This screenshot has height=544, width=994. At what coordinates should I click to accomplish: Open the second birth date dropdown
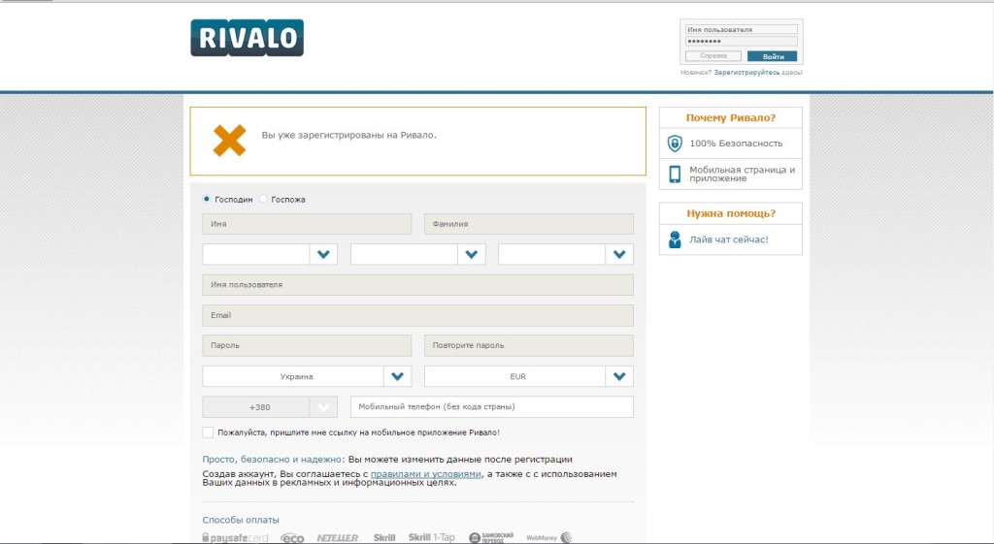click(x=417, y=254)
